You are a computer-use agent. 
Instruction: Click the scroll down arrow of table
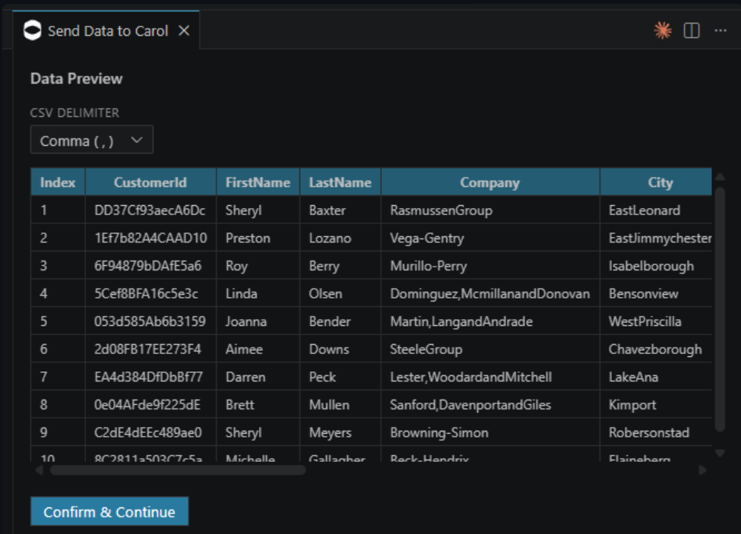pyautogui.click(x=720, y=453)
